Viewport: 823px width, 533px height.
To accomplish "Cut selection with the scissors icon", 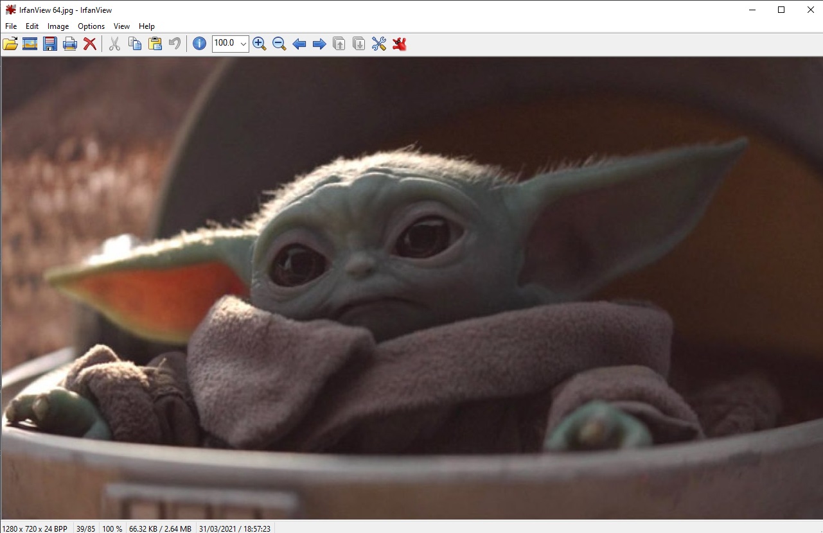I will pyautogui.click(x=114, y=44).
